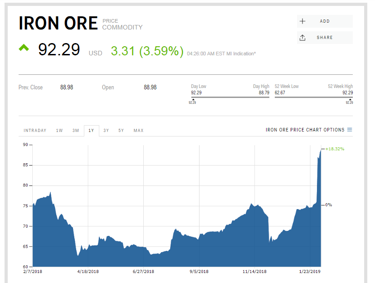Image resolution: width=375 pixels, height=283 pixels.
Task: Click the IRON ORE heading
Action: point(58,23)
